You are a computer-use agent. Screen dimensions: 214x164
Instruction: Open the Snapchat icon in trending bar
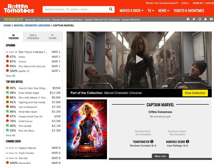coord(206,20)
